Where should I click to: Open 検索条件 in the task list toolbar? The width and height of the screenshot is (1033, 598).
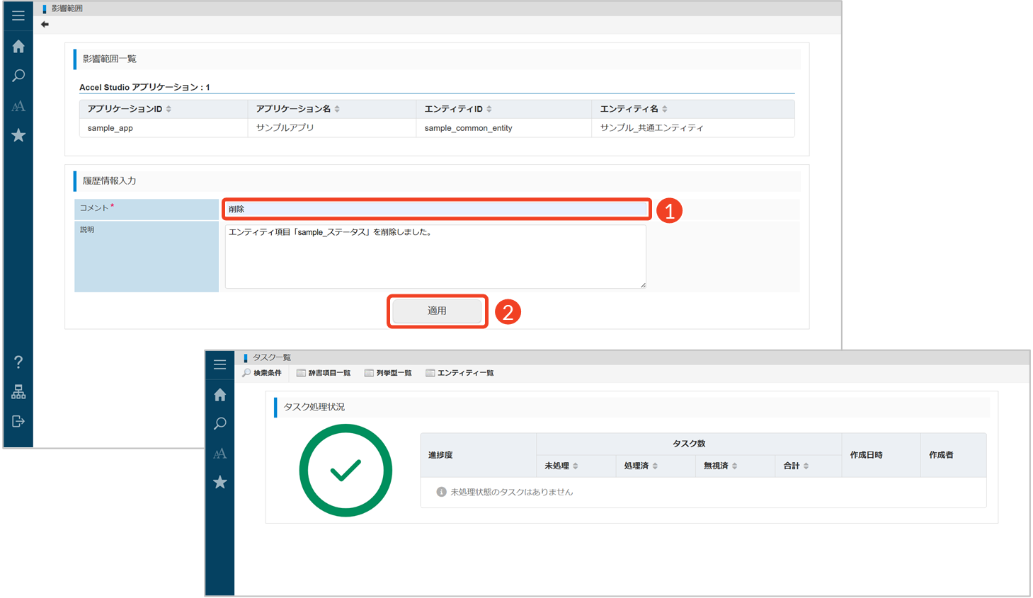262,373
